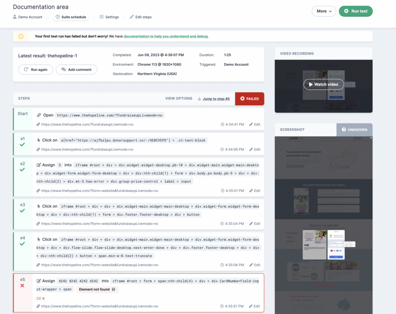Screen dimensions: 396x314
Task: Click the yellow warning icon in banner
Action: pyautogui.click(x=21, y=36)
